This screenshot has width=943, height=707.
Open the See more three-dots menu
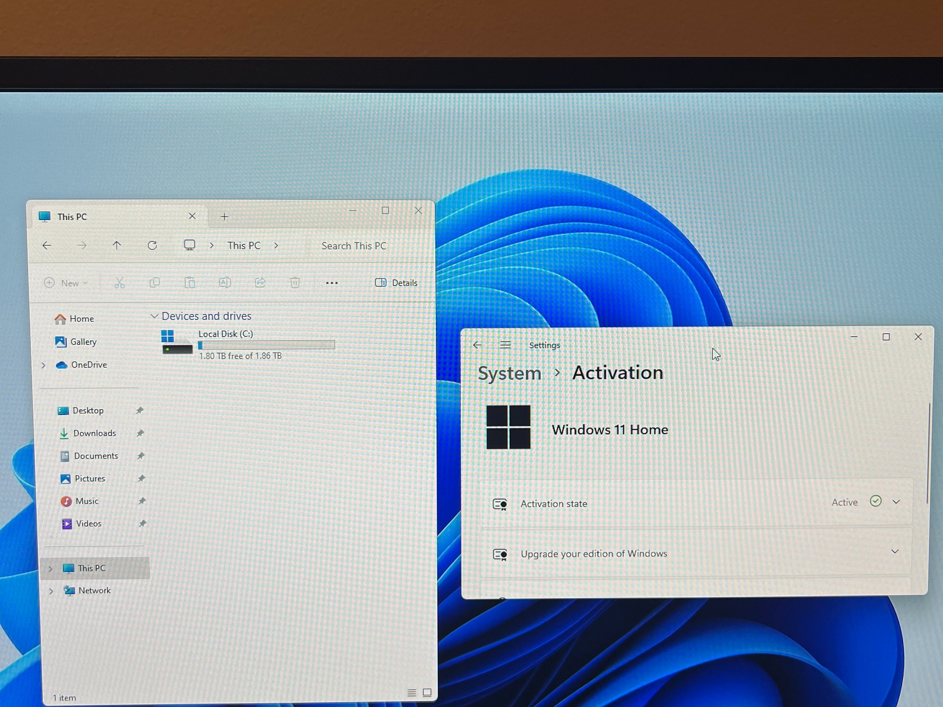coord(332,283)
